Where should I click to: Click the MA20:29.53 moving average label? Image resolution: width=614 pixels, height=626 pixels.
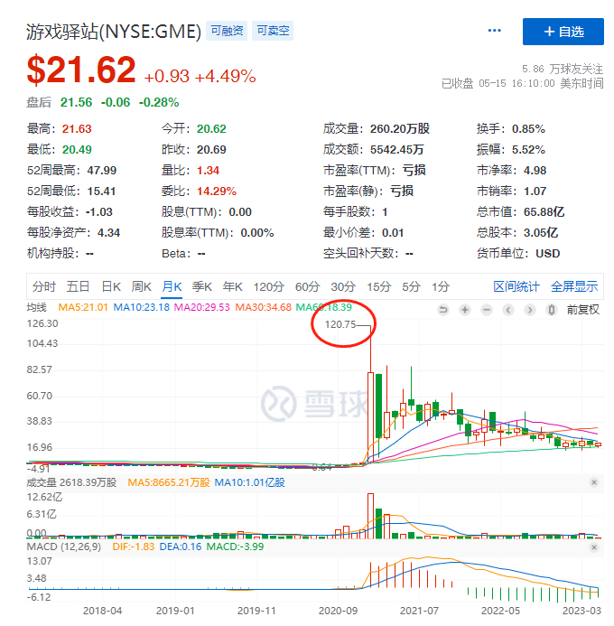tap(202, 307)
